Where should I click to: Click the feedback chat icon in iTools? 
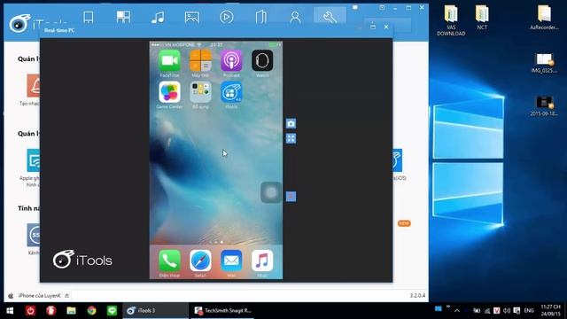355,8
